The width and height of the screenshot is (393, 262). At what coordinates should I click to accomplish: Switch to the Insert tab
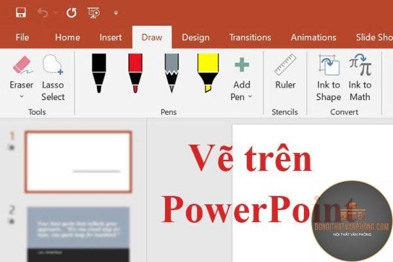[111, 37]
